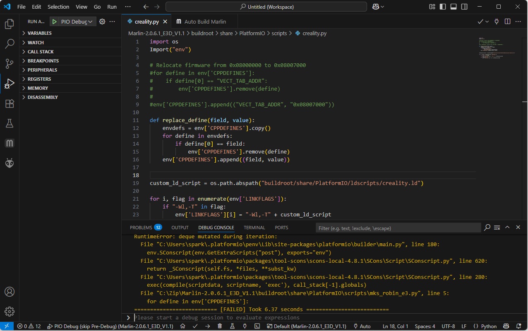Screen dimensions: 528x331
Task: Toggle the secondary side bar layout button
Action: [x=464, y=7]
